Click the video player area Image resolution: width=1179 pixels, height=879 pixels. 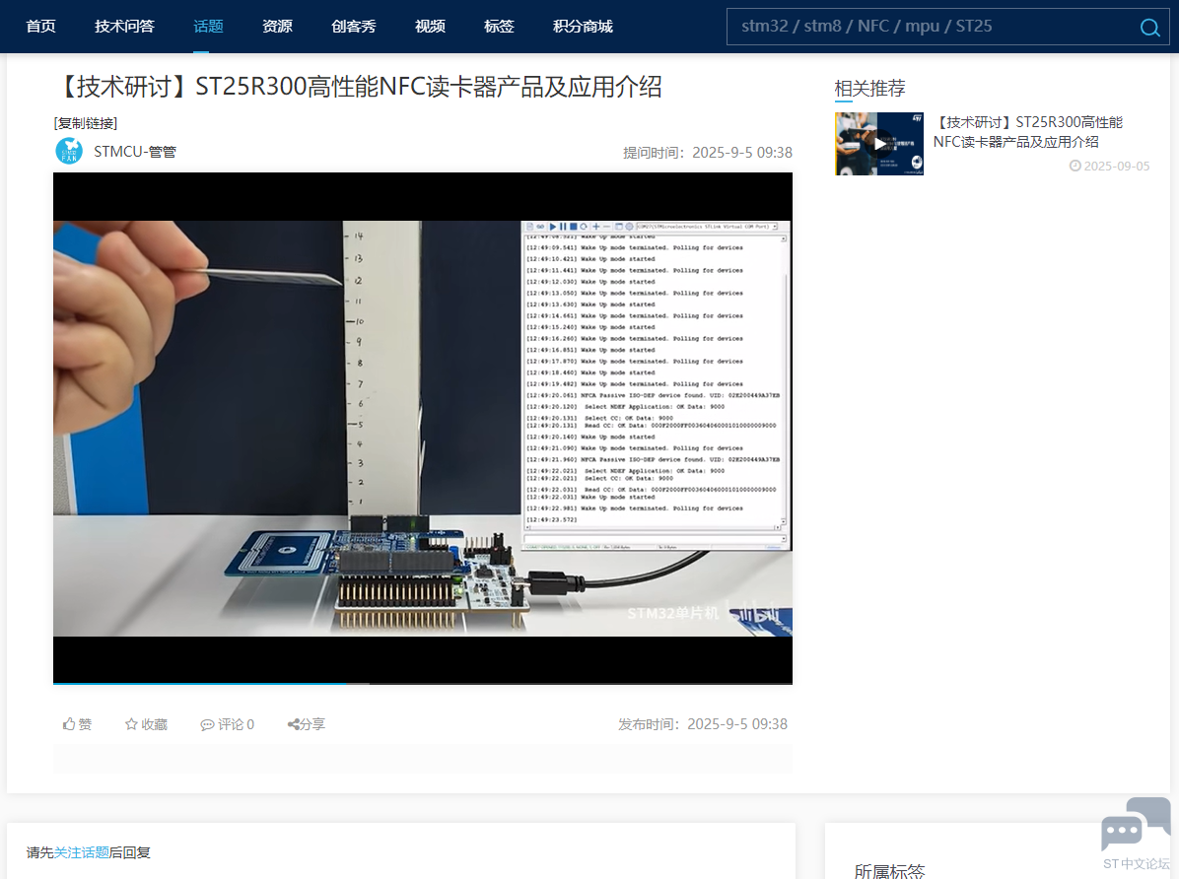(423, 428)
